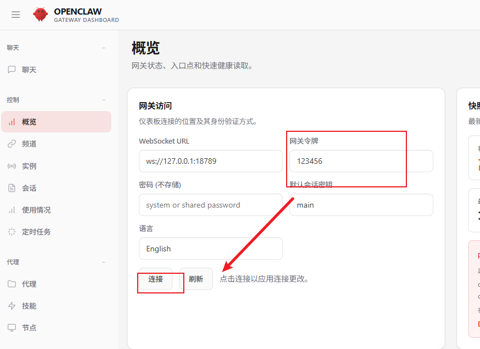Click the document icon beside 会话

click(x=12, y=188)
